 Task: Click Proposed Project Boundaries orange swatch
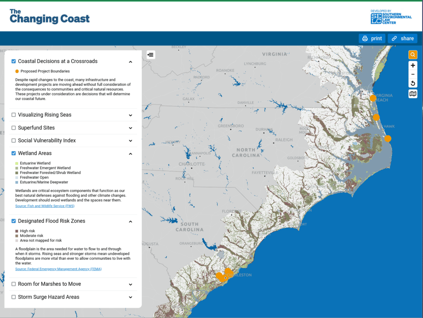tap(17, 71)
